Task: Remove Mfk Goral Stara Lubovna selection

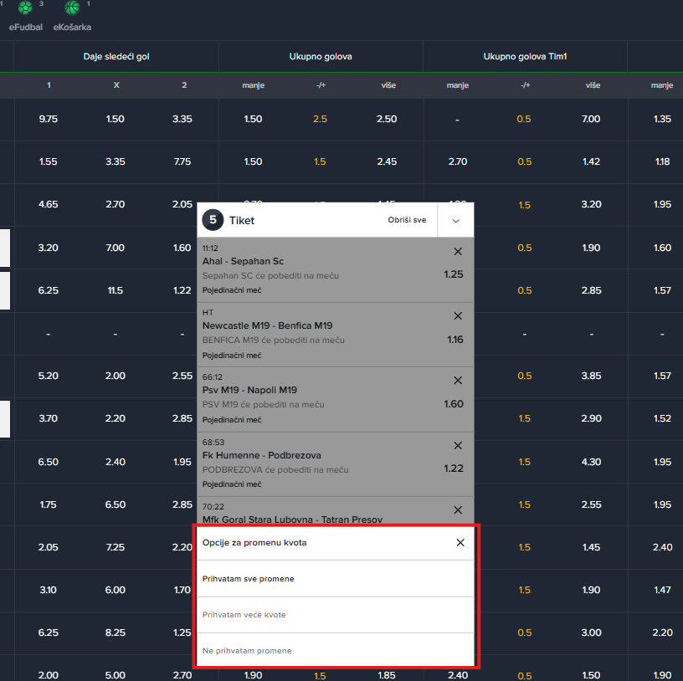Action: coord(458,509)
